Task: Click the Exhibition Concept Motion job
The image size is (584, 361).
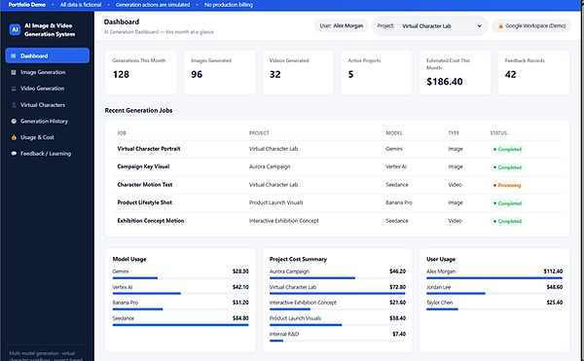Action: click(151, 221)
